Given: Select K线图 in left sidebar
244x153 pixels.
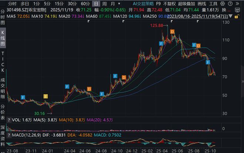Looking at the screenshot, I should (x=3, y=38).
